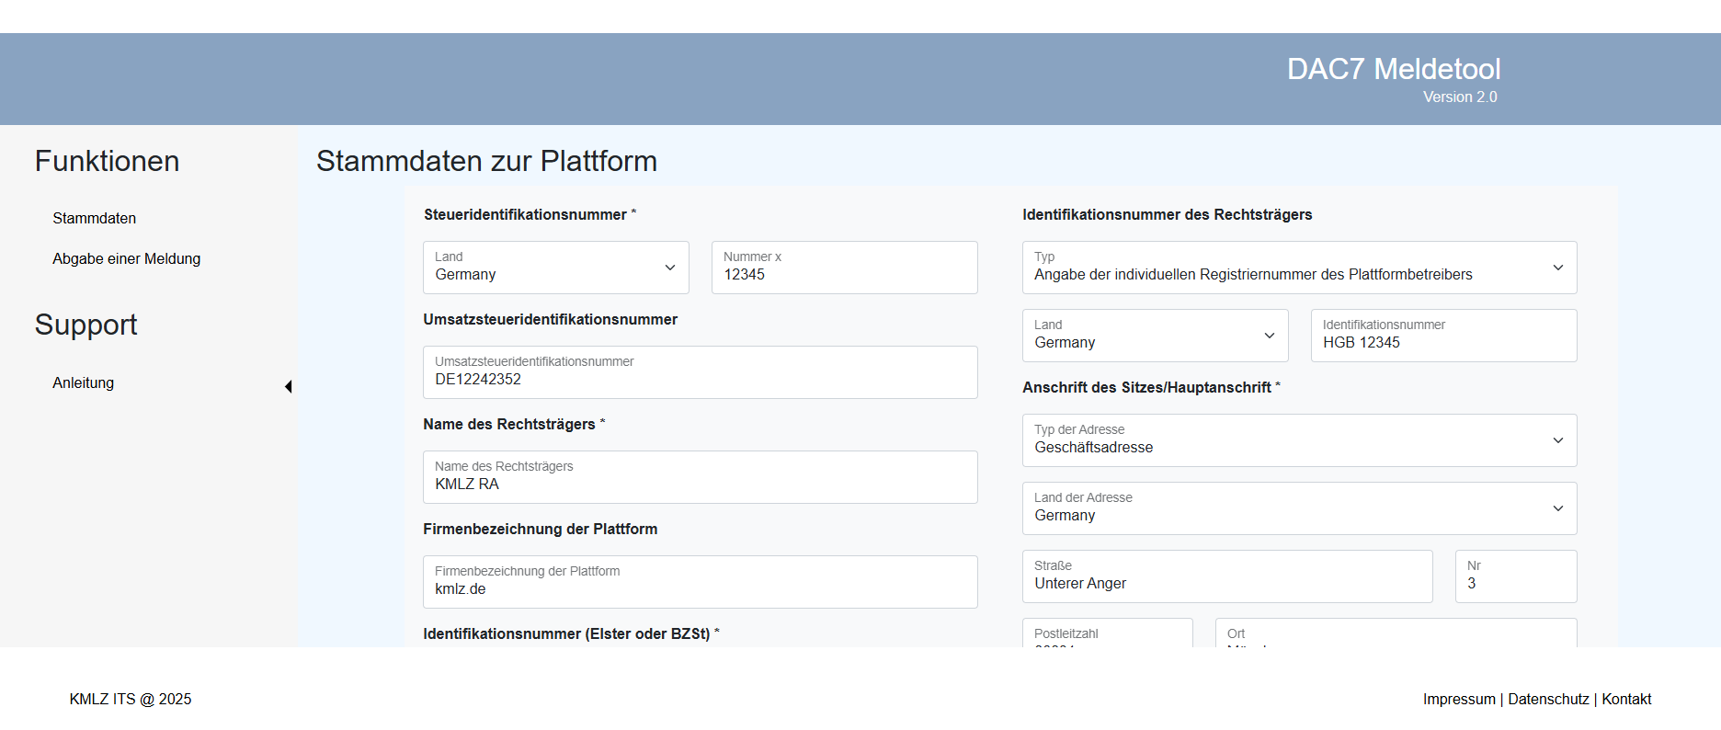Open the Datenschutz footer link

[1548, 699]
